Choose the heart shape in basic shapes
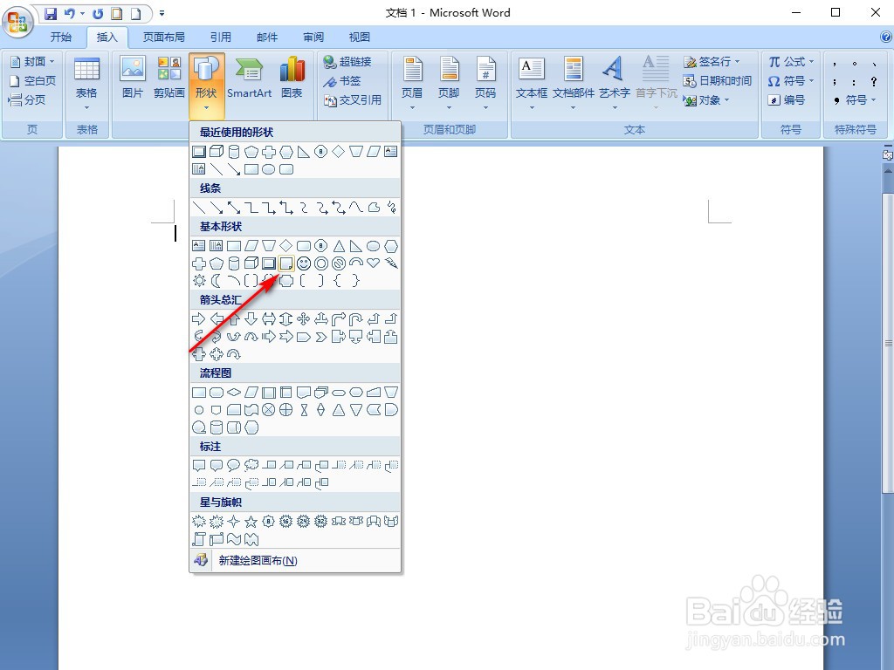The height and width of the screenshot is (670, 894). pyautogui.click(x=374, y=263)
